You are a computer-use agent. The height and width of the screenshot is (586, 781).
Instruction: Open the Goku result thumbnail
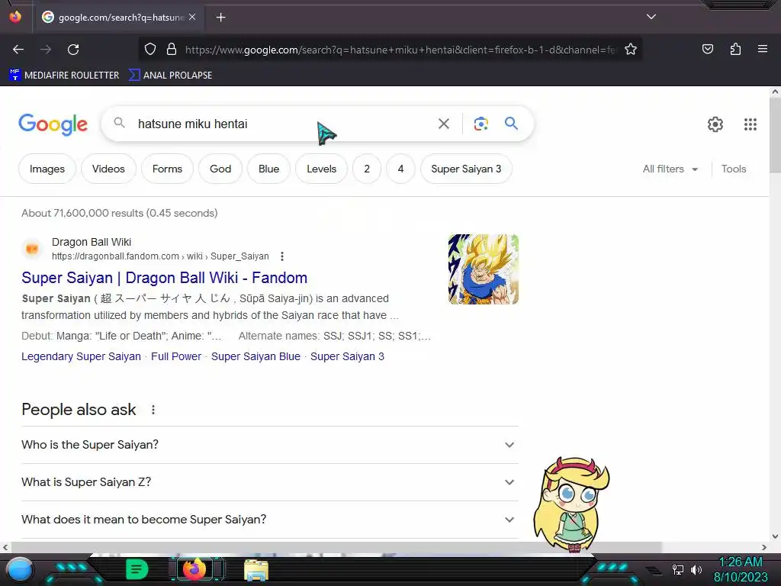(x=483, y=269)
